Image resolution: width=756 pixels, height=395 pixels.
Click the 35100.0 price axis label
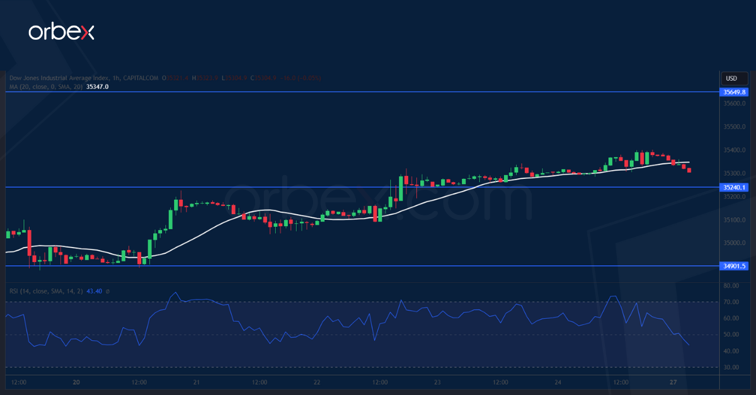point(734,220)
